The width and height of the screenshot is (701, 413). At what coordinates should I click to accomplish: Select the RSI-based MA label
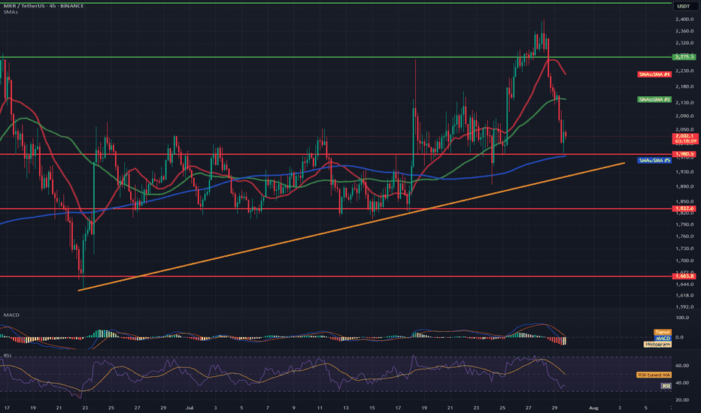[x=654, y=375]
